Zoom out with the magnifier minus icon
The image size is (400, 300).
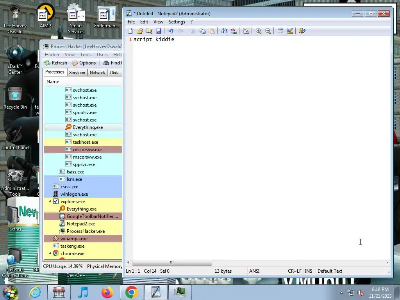coord(268,31)
